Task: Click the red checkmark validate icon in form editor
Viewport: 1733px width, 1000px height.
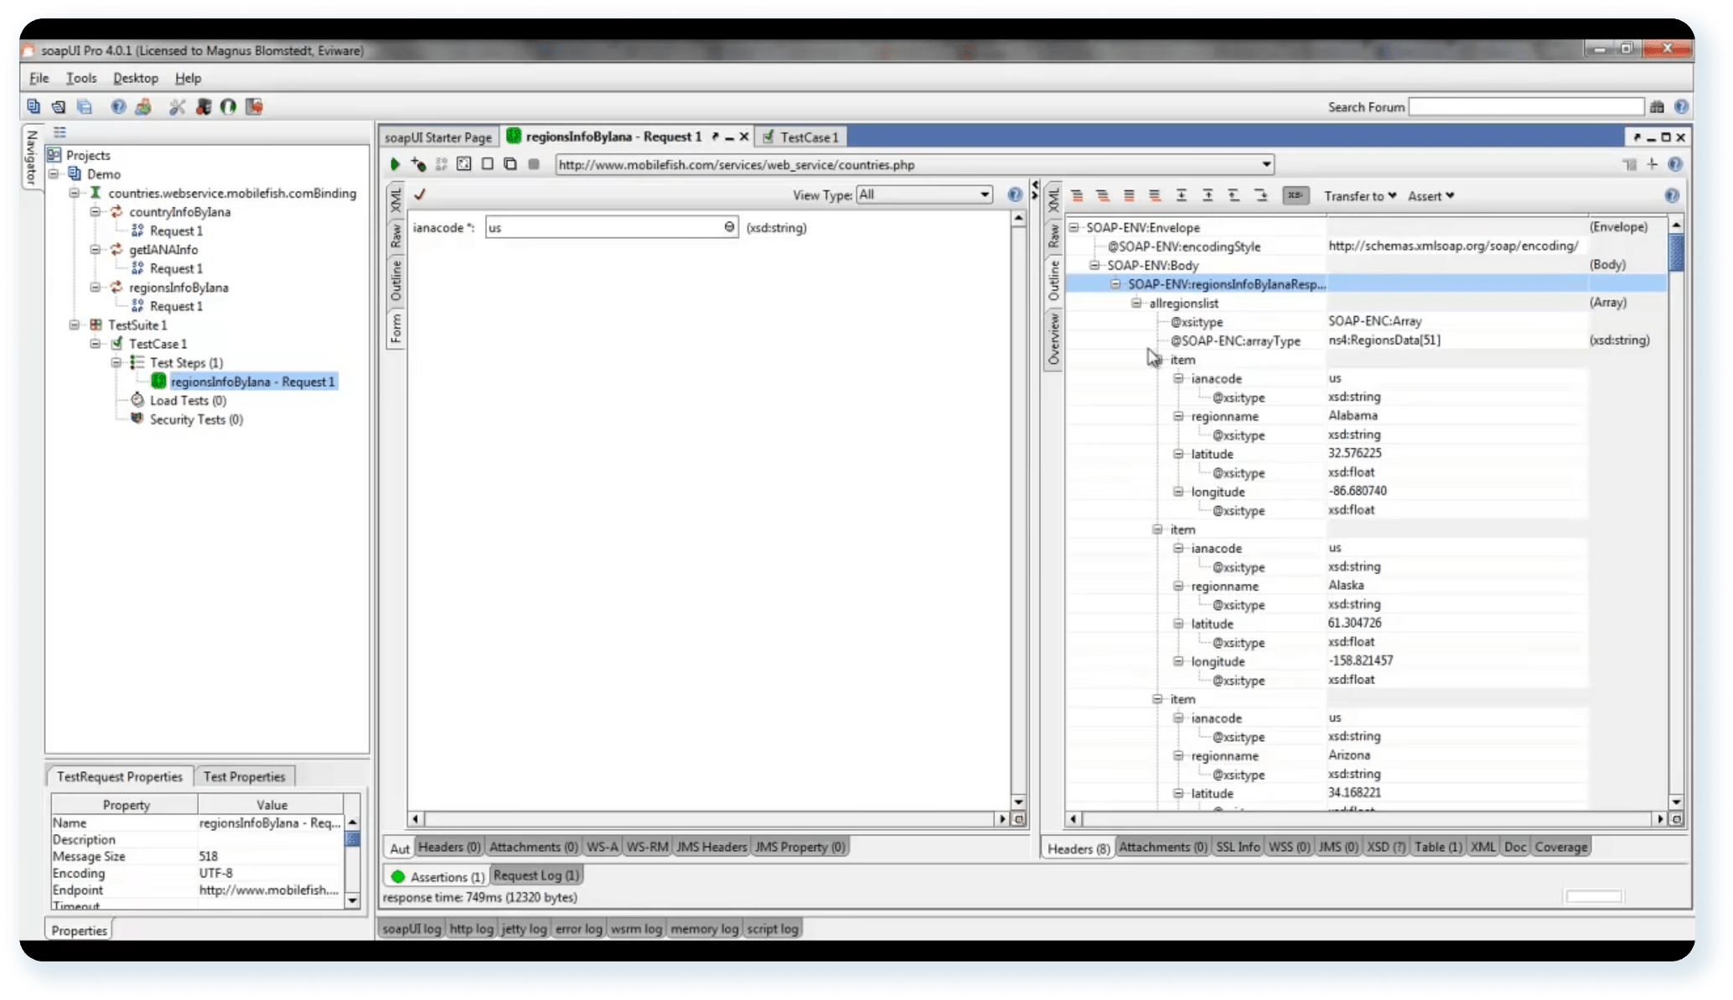Action: point(420,194)
